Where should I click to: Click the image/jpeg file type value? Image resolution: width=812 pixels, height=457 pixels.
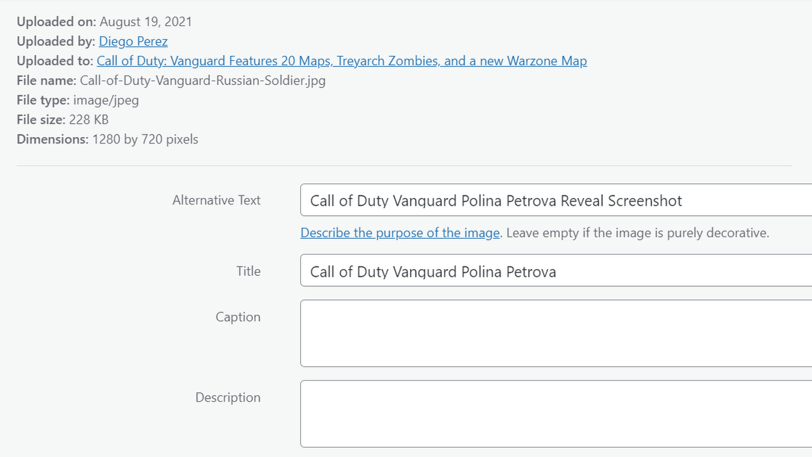tap(106, 100)
